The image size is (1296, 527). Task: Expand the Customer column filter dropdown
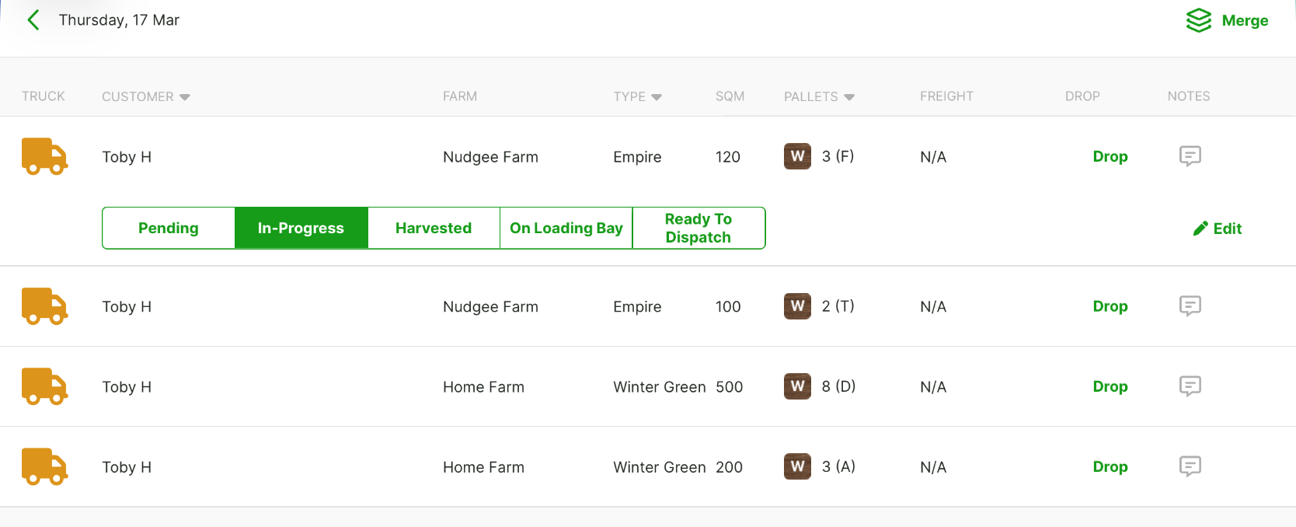pyautogui.click(x=185, y=97)
